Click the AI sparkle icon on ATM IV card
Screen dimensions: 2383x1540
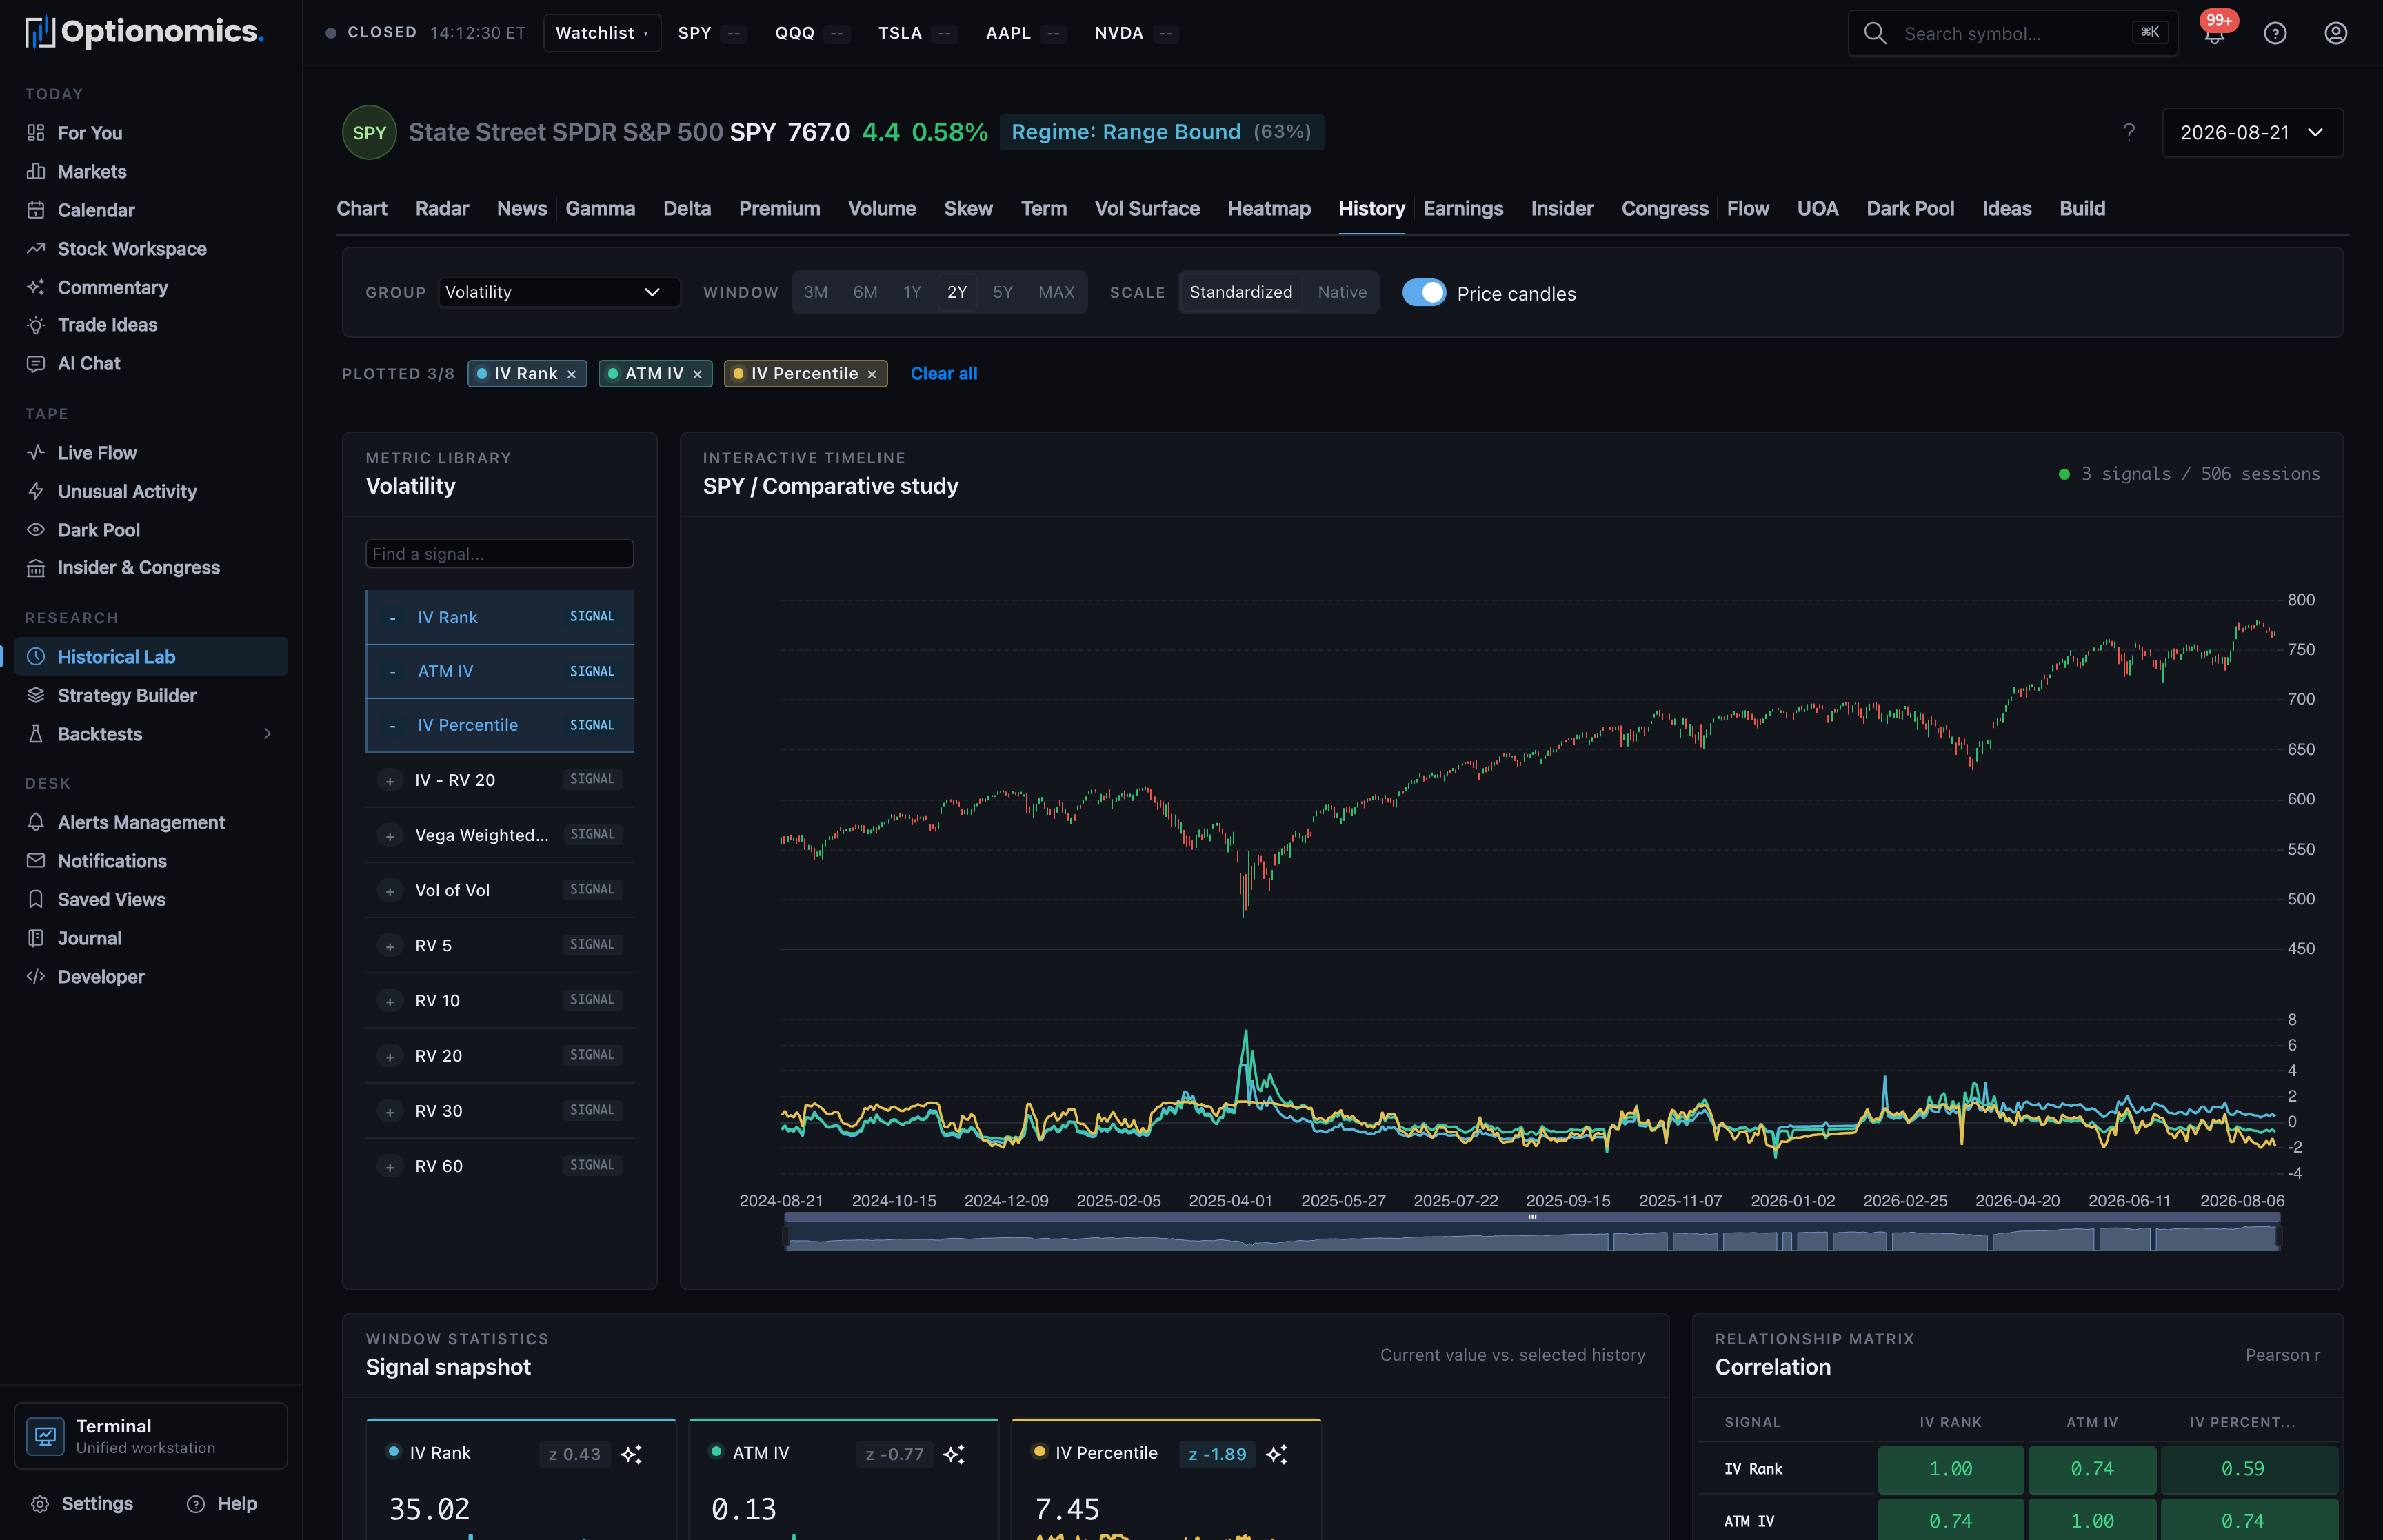tap(954, 1454)
